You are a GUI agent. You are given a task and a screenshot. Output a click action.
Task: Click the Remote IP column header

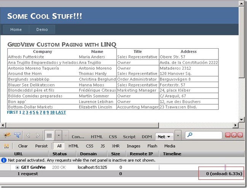pyautogui.click(x=142, y=154)
